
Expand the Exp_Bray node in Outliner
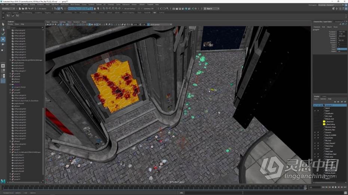point(10,60)
